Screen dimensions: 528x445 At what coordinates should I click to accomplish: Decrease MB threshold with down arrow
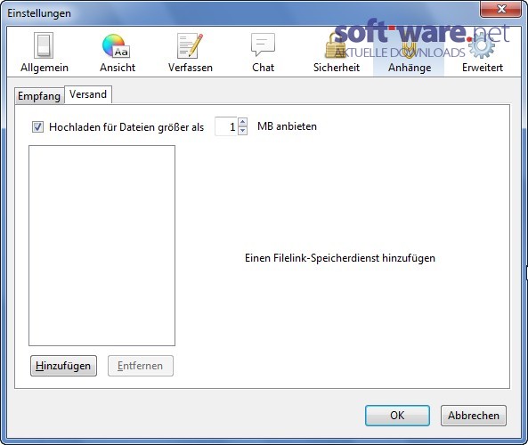point(242,131)
